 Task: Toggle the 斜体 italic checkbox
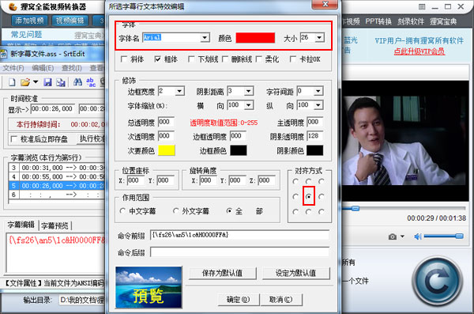(124, 59)
